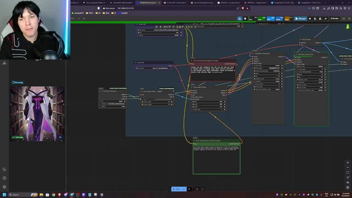The image size is (352, 198).
Task: Click the ComfyUI logo icon in the top bar
Action: click(240, 18)
